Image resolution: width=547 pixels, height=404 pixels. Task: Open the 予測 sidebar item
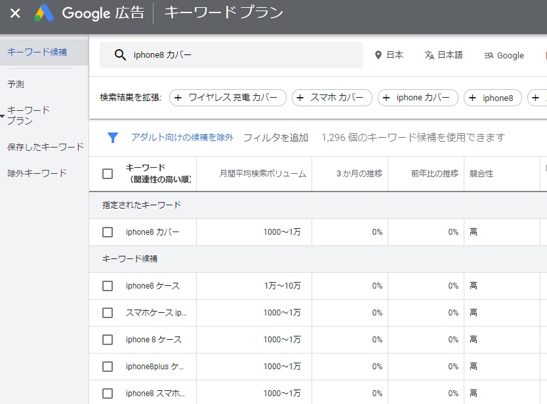tap(16, 84)
